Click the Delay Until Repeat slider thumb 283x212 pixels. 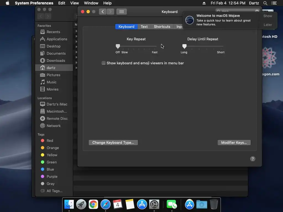point(184,46)
